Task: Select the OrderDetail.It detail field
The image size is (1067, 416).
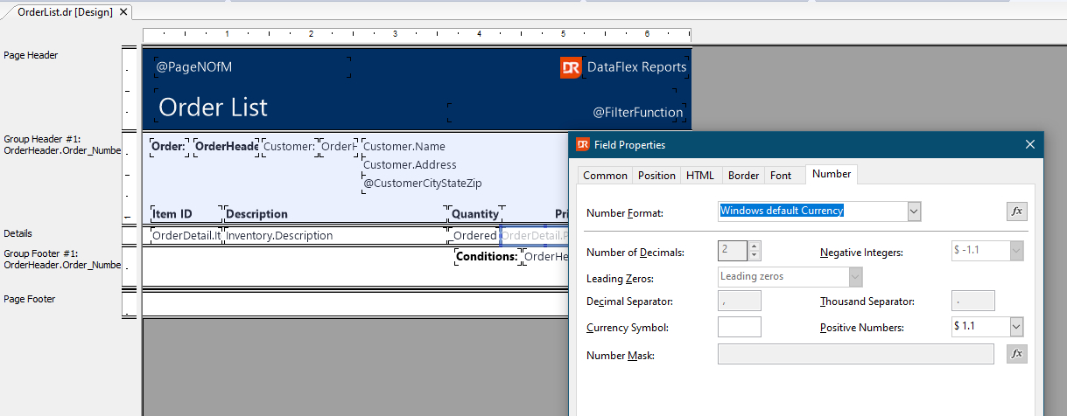Action: click(186, 236)
